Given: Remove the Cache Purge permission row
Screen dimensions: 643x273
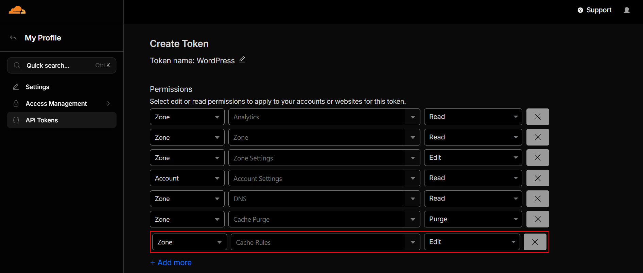Looking at the screenshot, I should coord(538,219).
